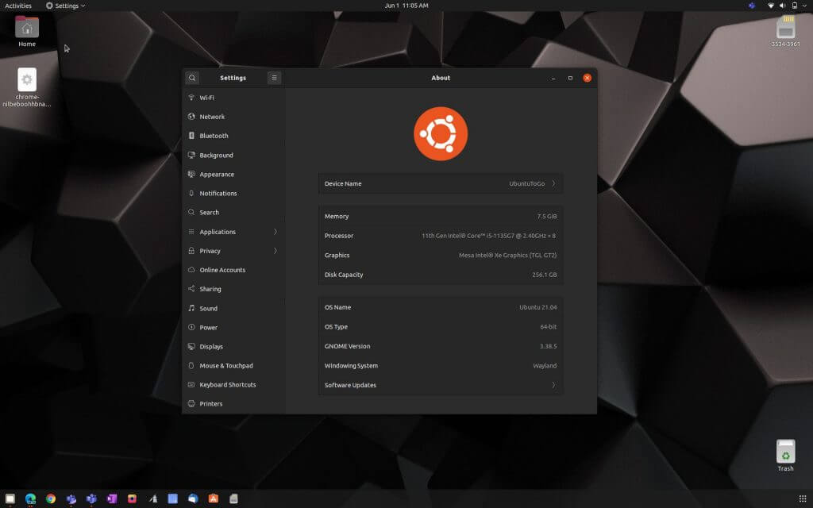This screenshot has width=813, height=508.
Task: Select Background settings
Action: [214, 155]
